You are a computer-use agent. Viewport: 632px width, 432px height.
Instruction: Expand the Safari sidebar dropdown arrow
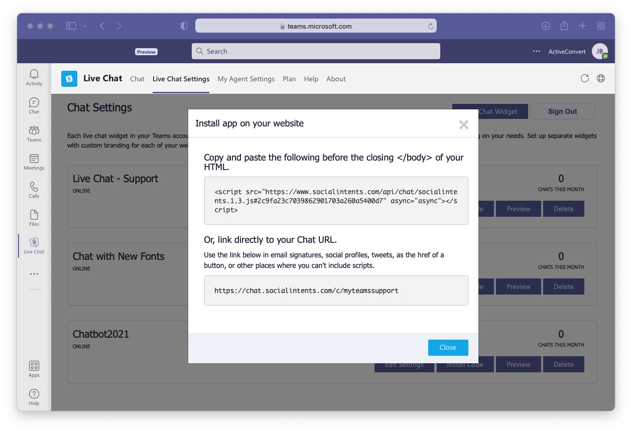(85, 26)
